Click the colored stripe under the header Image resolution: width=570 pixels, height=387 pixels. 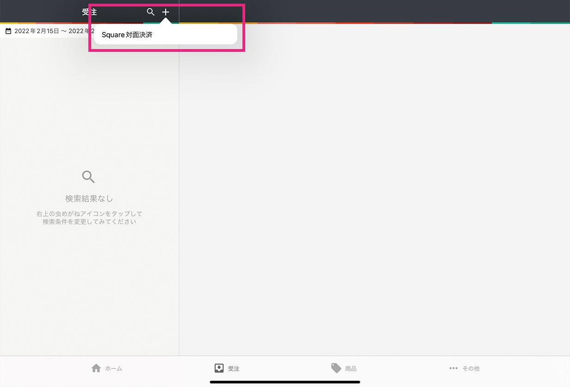370,23
